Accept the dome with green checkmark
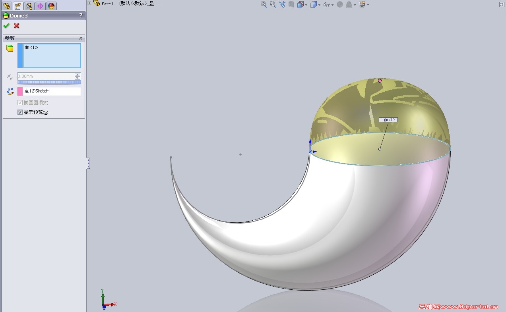506x312 pixels. click(x=6, y=26)
